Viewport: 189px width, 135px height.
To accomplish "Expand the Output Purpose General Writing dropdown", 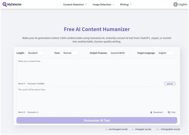I will 119,53.
